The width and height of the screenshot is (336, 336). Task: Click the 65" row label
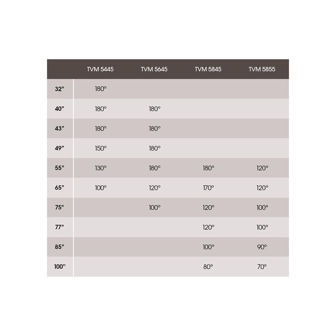60,187
